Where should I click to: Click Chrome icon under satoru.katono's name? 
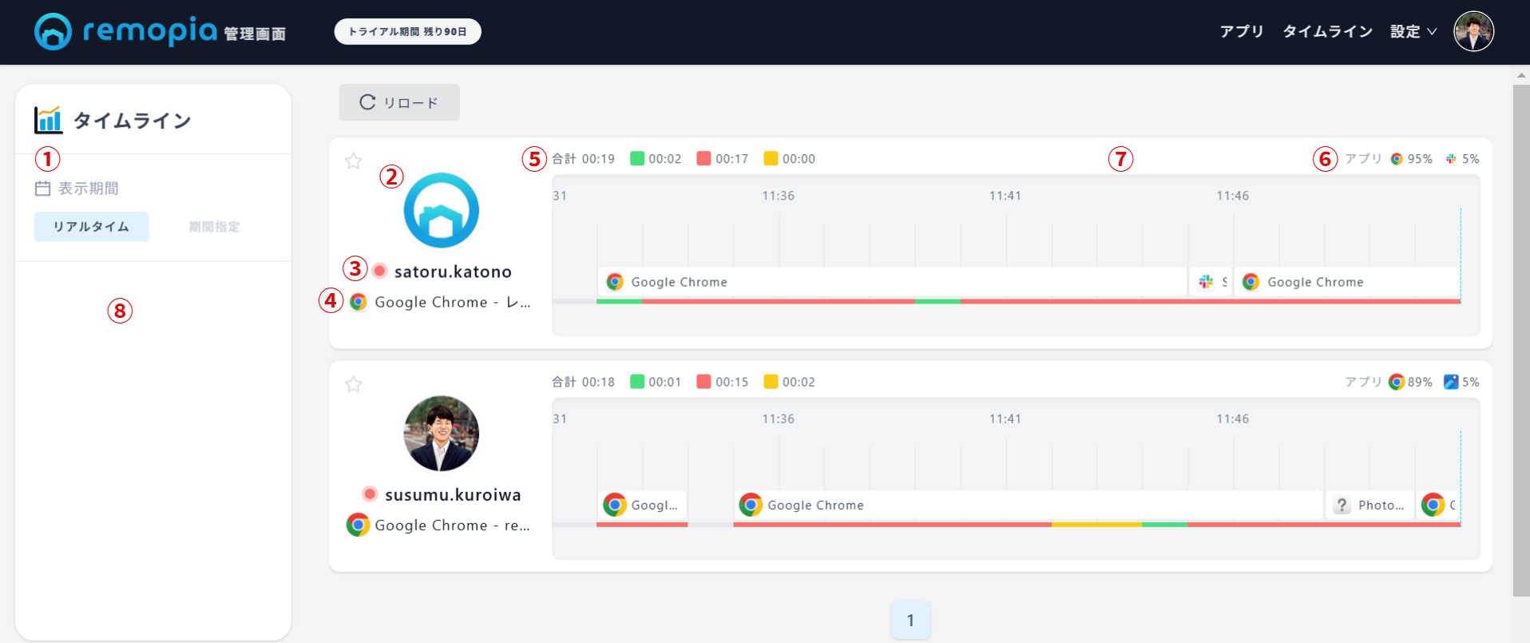click(x=359, y=302)
